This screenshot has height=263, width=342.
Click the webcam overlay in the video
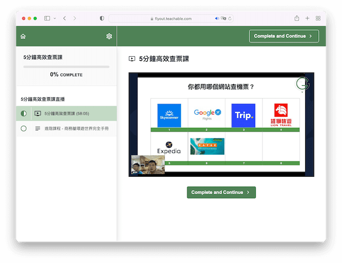[x=148, y=165]
